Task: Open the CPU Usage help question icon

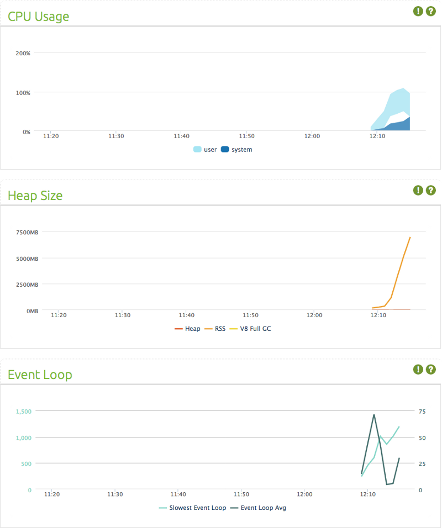Action: click(430, 11)
